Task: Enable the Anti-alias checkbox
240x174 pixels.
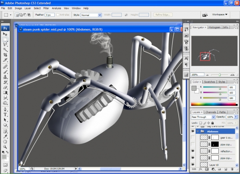Action: [x=58, y=15]
